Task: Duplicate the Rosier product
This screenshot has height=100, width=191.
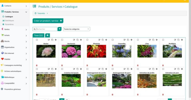Action: 52,40
